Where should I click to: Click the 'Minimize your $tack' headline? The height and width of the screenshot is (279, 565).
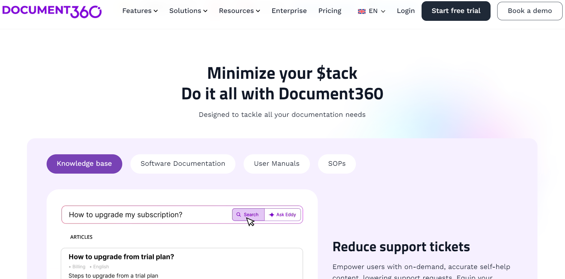(282, 73)
